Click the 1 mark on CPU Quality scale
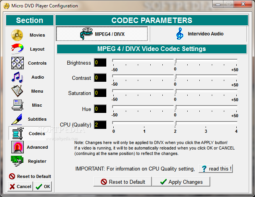 coord(144,131)
